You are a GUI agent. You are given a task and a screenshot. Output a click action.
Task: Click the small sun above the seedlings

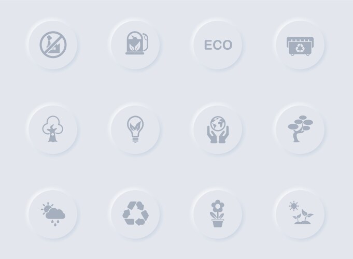[294, 206]
